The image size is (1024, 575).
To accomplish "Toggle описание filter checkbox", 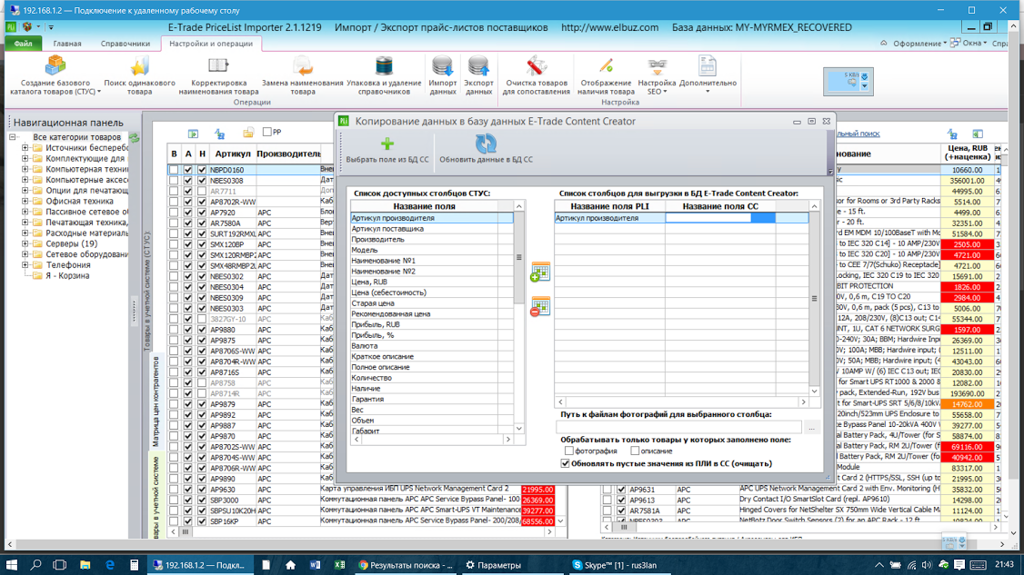I will (x=635, y=451).
